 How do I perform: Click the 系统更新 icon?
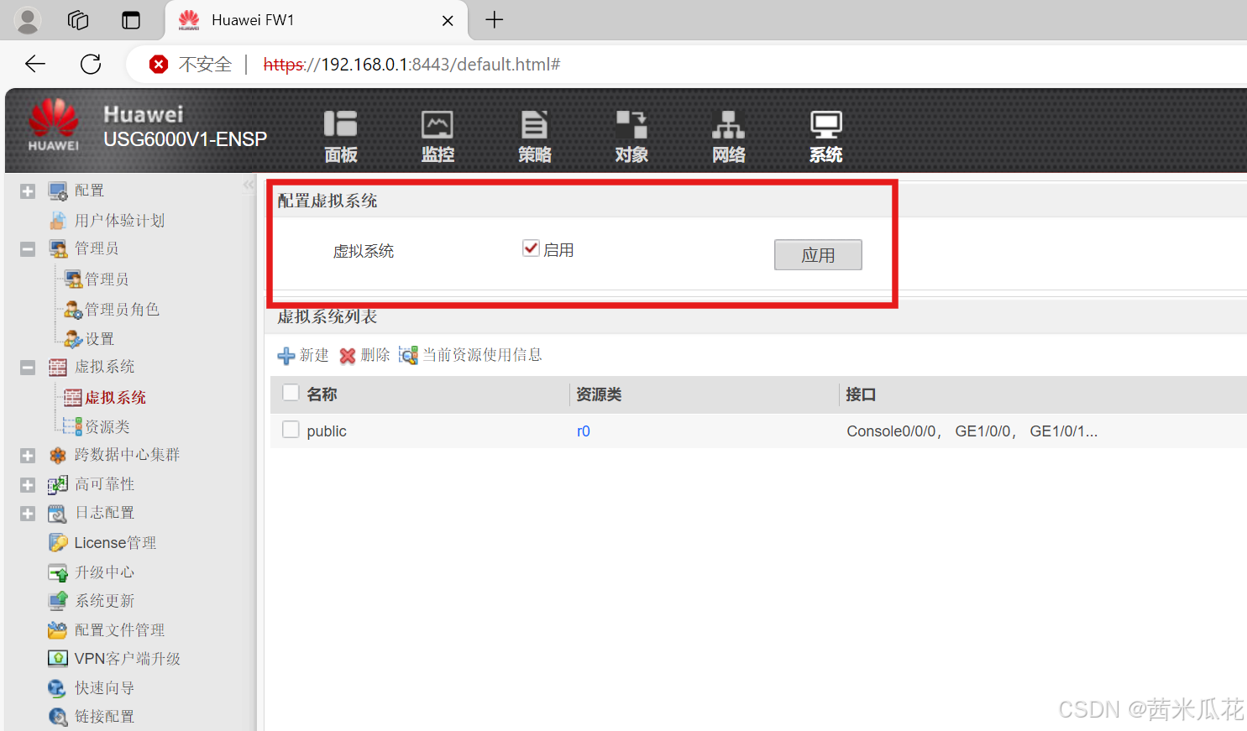point(58,601)
